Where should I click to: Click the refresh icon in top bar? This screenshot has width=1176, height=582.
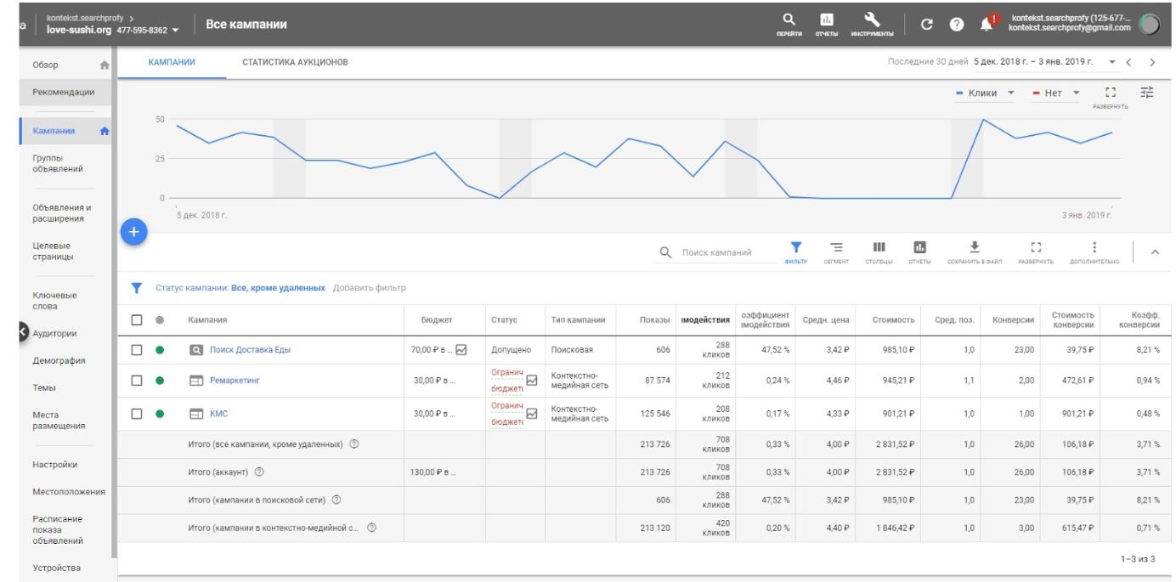click(x=929, y=23)
